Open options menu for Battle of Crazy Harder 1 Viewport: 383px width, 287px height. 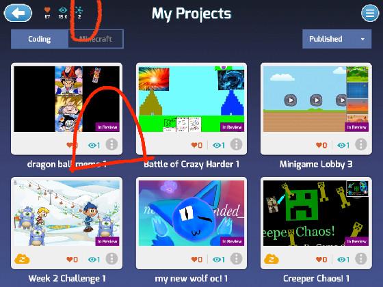click(x=236, y=144)
